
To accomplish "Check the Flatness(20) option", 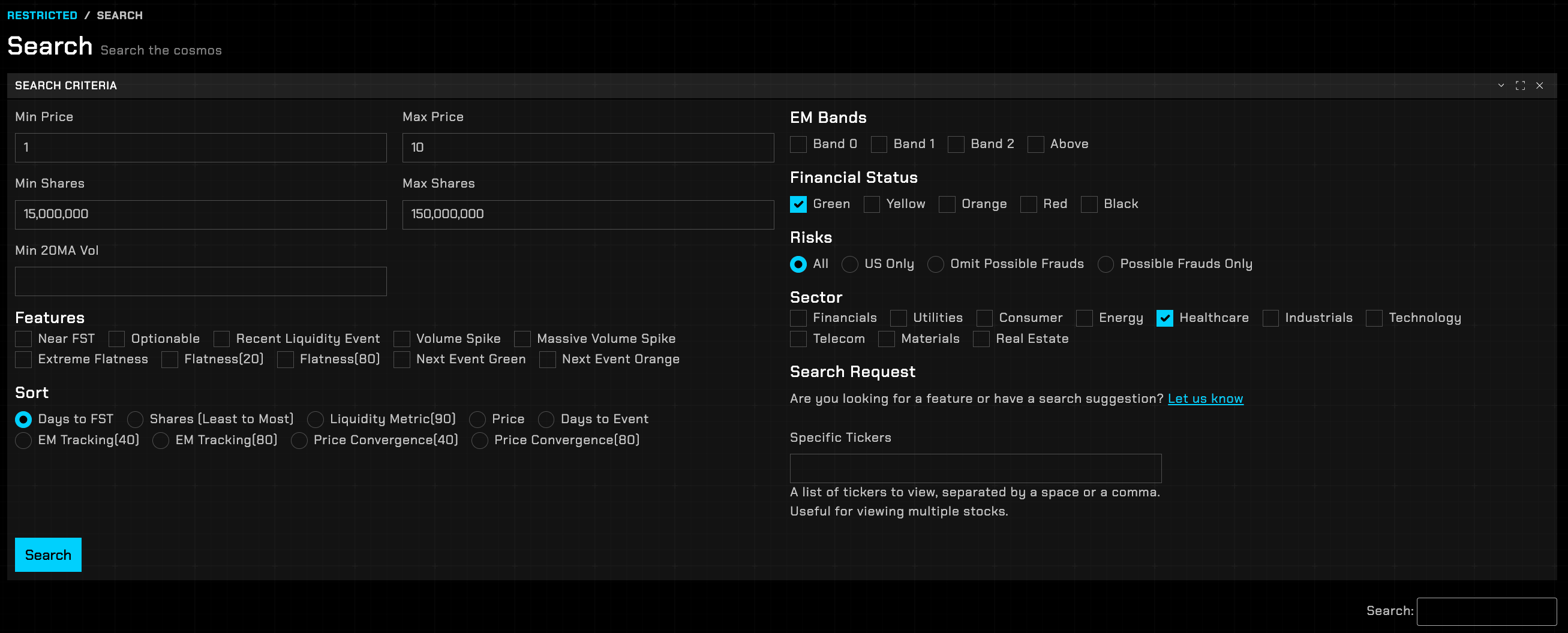I will [x=170, y=360].
